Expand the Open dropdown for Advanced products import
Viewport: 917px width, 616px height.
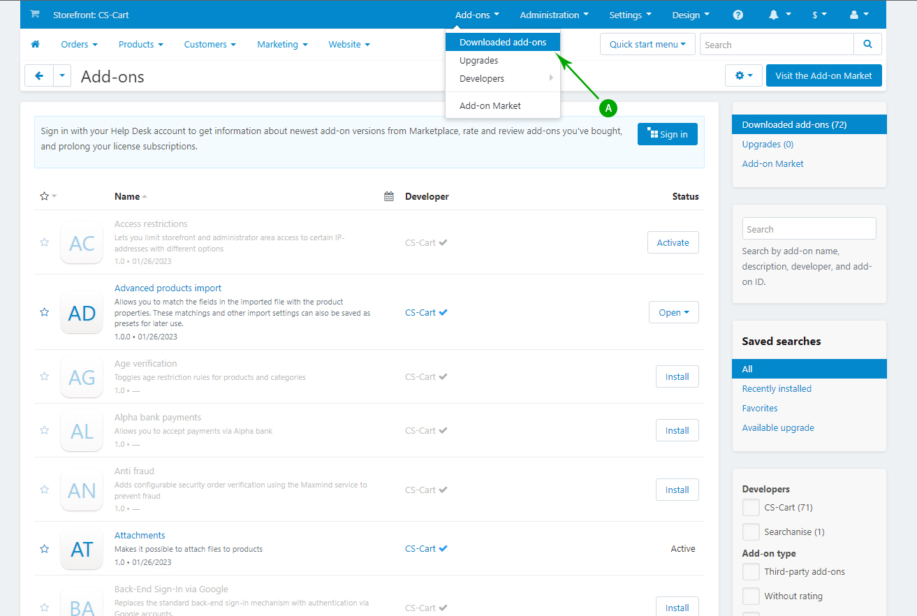tap(673, 313)
